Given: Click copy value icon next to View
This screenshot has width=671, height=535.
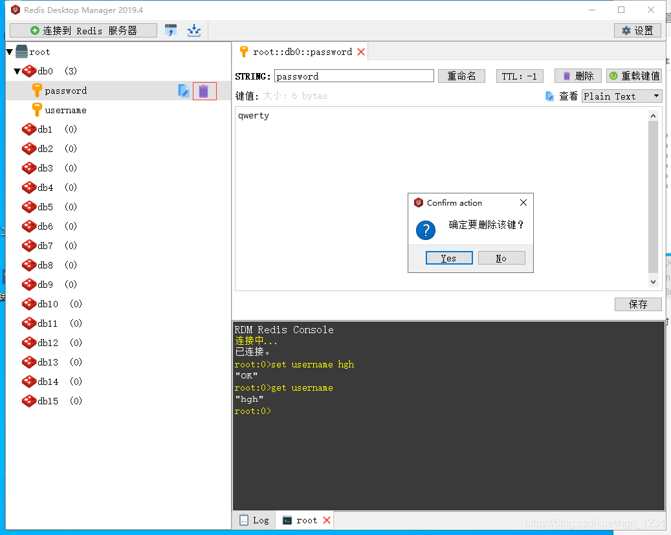Looking at the screenshot, I should 550,96.
